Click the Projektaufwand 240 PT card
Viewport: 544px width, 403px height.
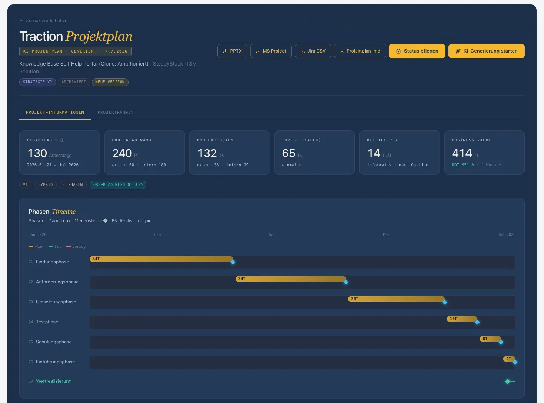144,153
